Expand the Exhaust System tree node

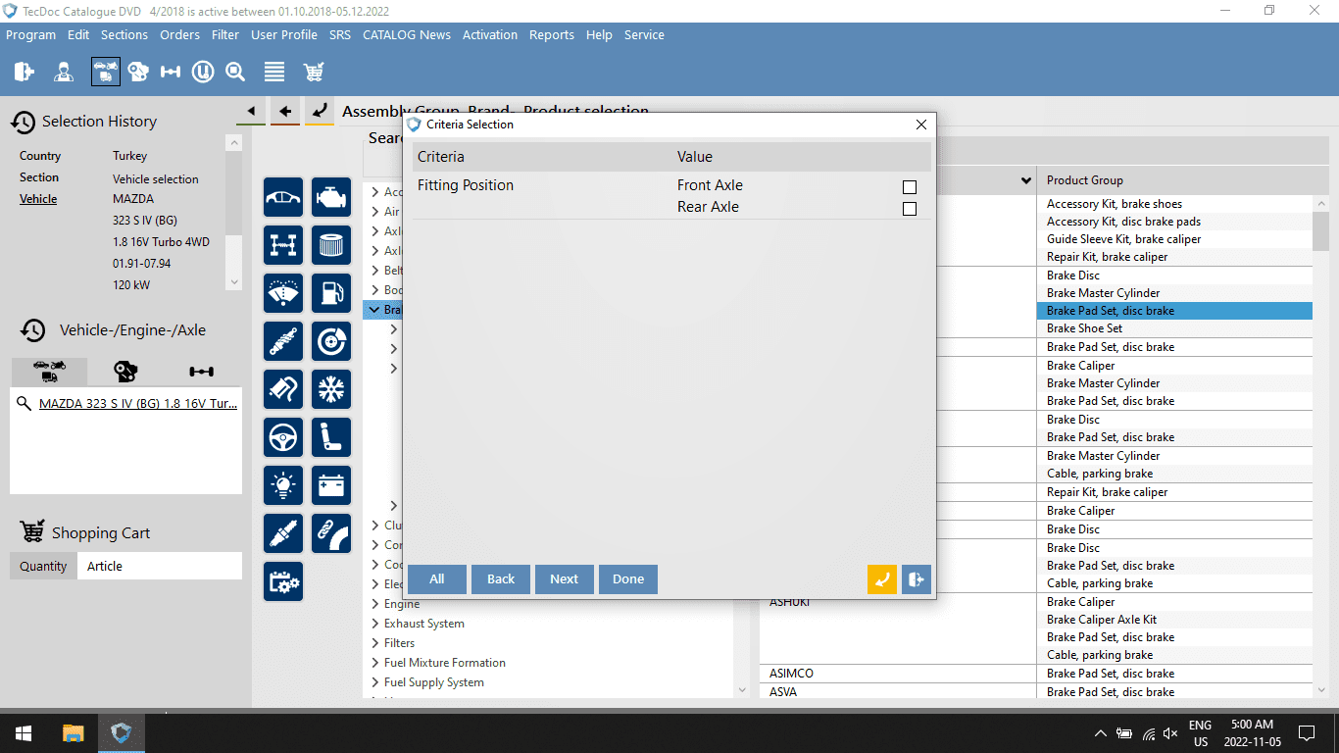[375, 624]
